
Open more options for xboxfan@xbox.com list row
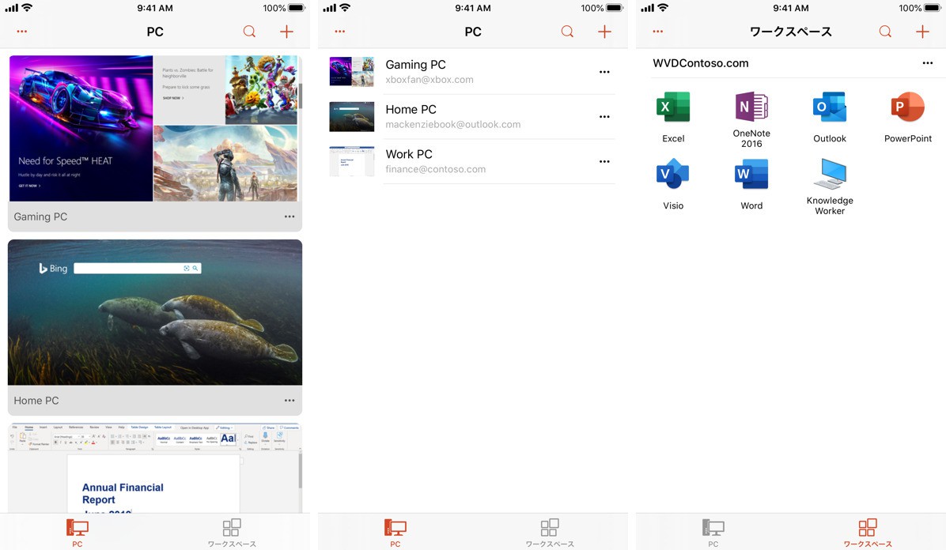tap(604, 72)
